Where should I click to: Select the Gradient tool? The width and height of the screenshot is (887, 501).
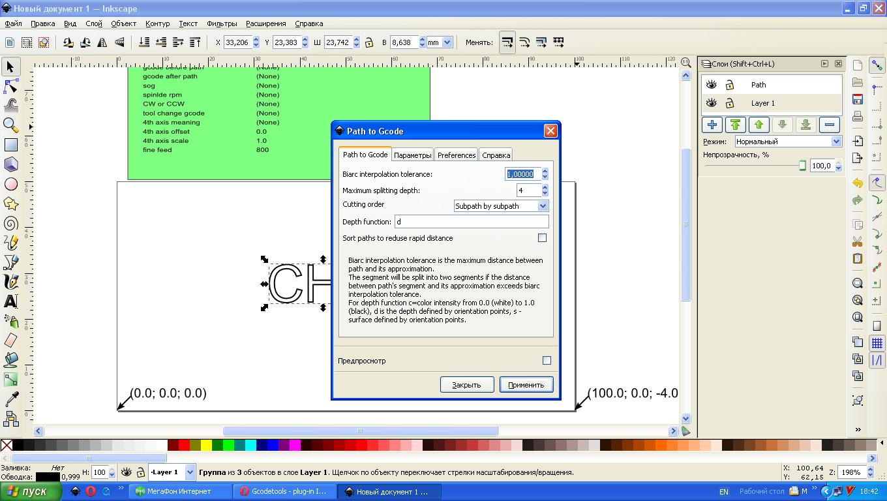point(10,380)
